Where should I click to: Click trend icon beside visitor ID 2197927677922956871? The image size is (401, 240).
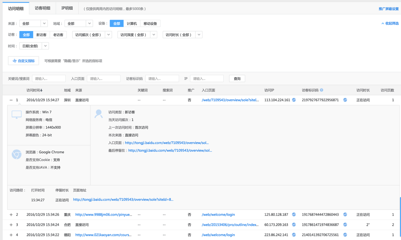tap(345, 100)
